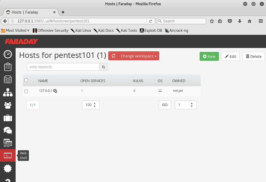Open the inbox tray icon in sidebar
The height and width of the screenshot is (182, 266).
[x=8, y=79]
